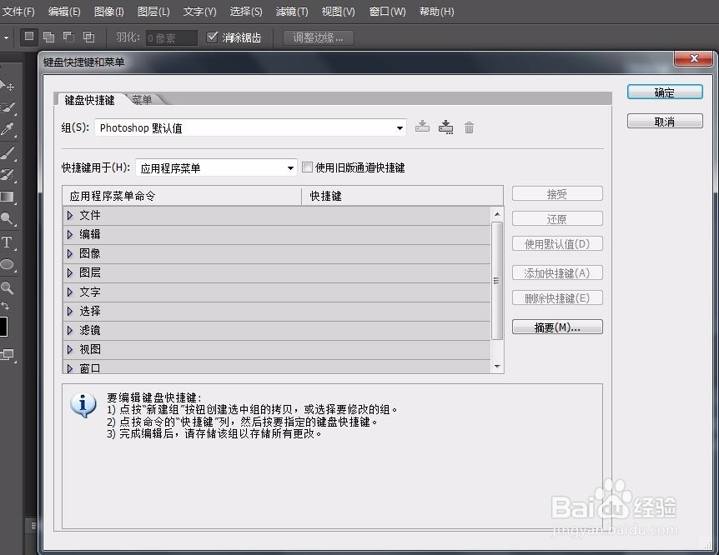
Task: Open the tool preset picker arrow
Action: coord(6,37)
